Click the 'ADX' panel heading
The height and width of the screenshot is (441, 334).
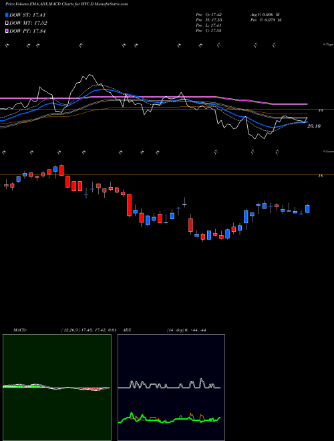tap(127, 330)
